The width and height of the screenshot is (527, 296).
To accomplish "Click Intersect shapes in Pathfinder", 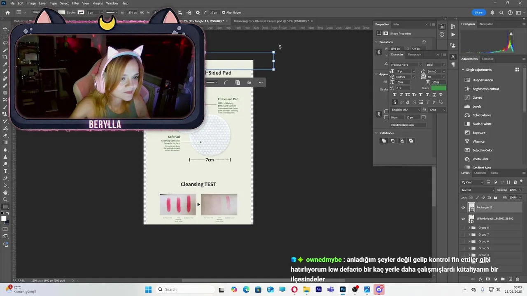I will (402, 141).
